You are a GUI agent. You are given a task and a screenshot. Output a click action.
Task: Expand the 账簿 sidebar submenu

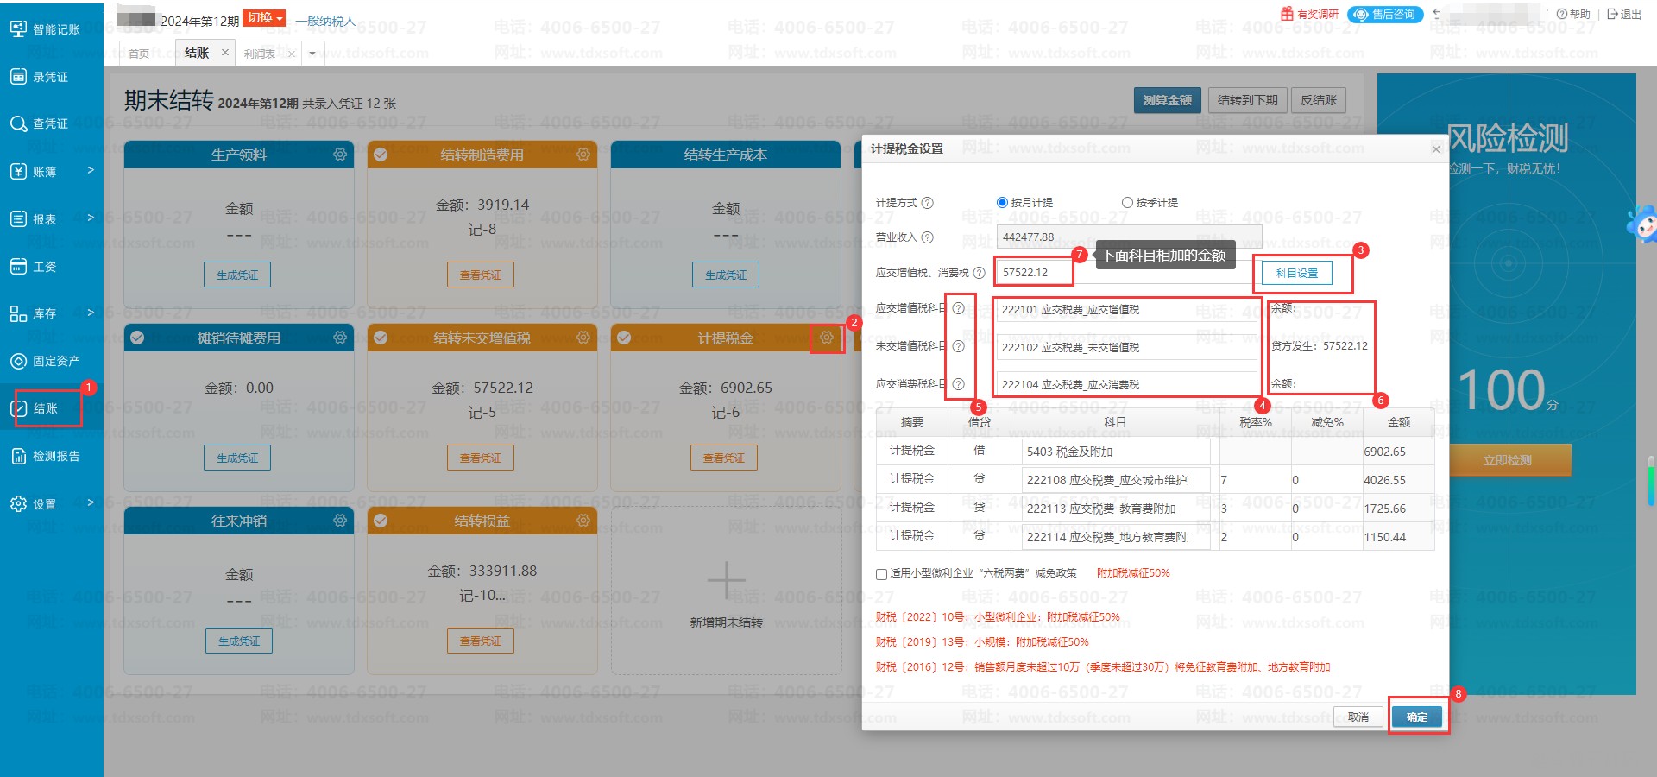coord(52,172)
